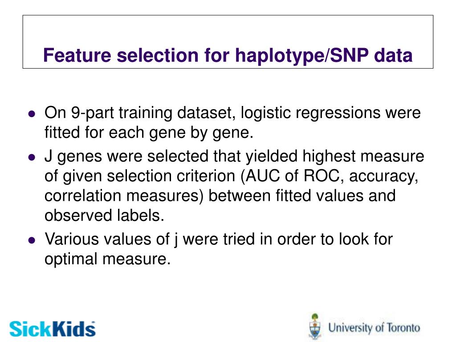
Task: Click the text 'optimal measure.'
Action: coord(107,259)
